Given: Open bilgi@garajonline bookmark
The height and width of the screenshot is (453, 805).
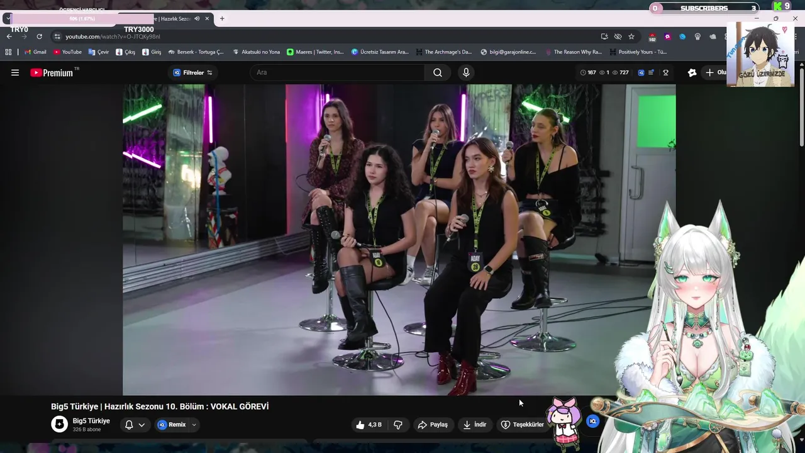Looking at the screenshot, I should click(x=508, y=52).
